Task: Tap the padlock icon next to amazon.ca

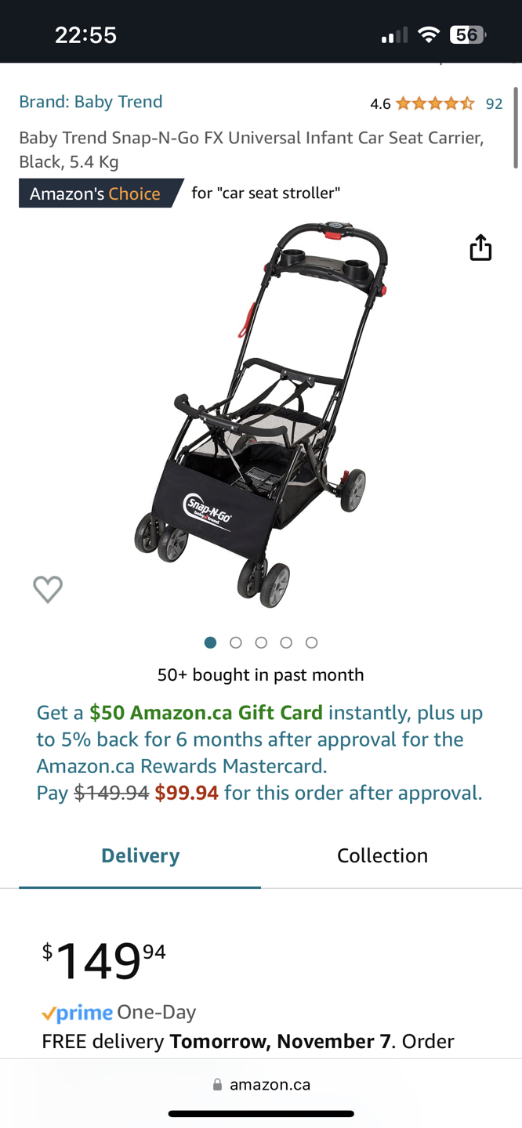Action: click(217, 1085)
